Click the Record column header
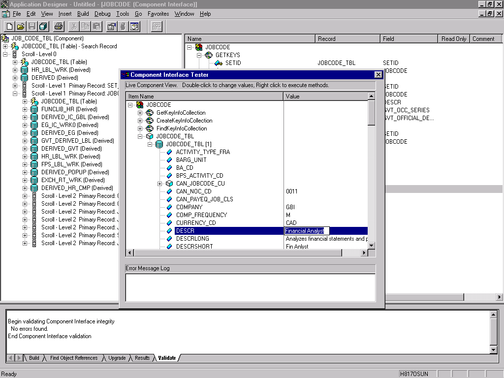The image size is (504, 378). [x=347, y=39]
